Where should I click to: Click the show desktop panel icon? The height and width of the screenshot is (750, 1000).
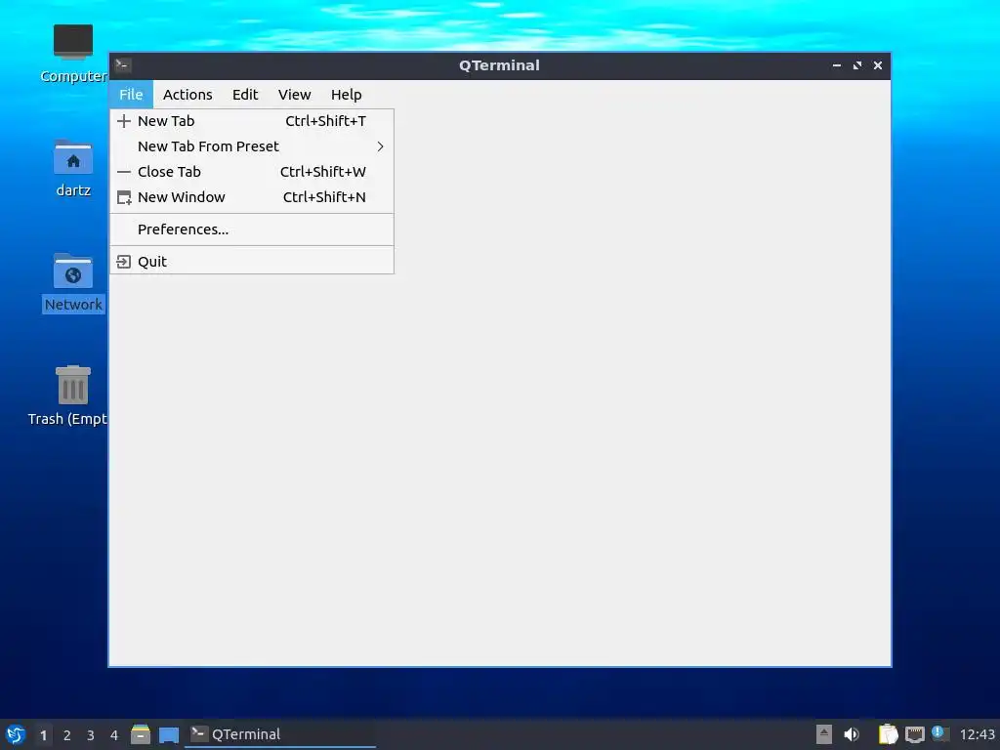pos(168,734)
